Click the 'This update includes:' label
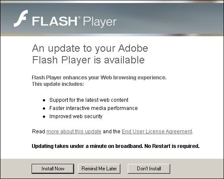The width and height of the screenshot is (224, 179). click(58, 84)
